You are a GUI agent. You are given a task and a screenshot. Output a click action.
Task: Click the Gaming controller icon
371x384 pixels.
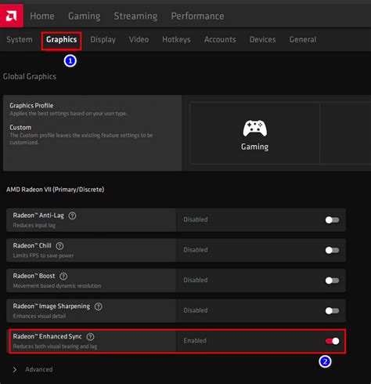point(255,129)
